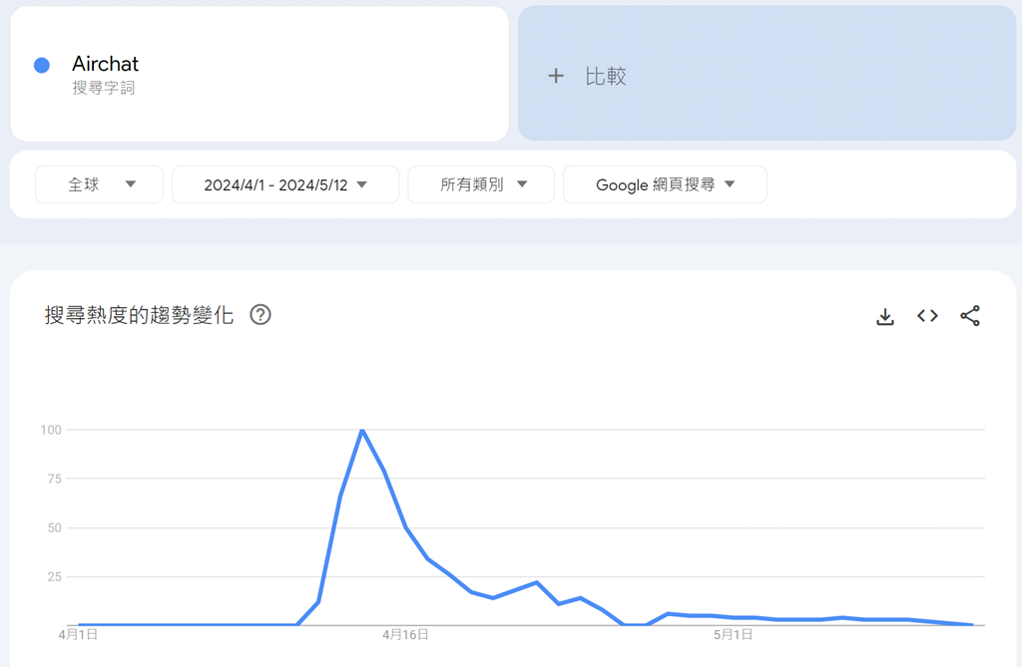Click the 4月16日 axis label

click(x=405, y=634)
